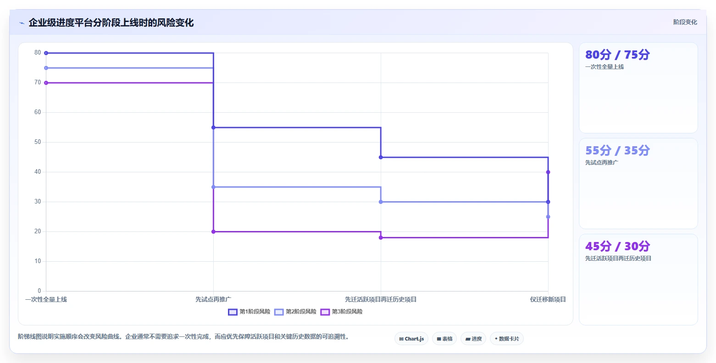
Task: Click the y-axis tick label 50
Action: pos(38,142)
